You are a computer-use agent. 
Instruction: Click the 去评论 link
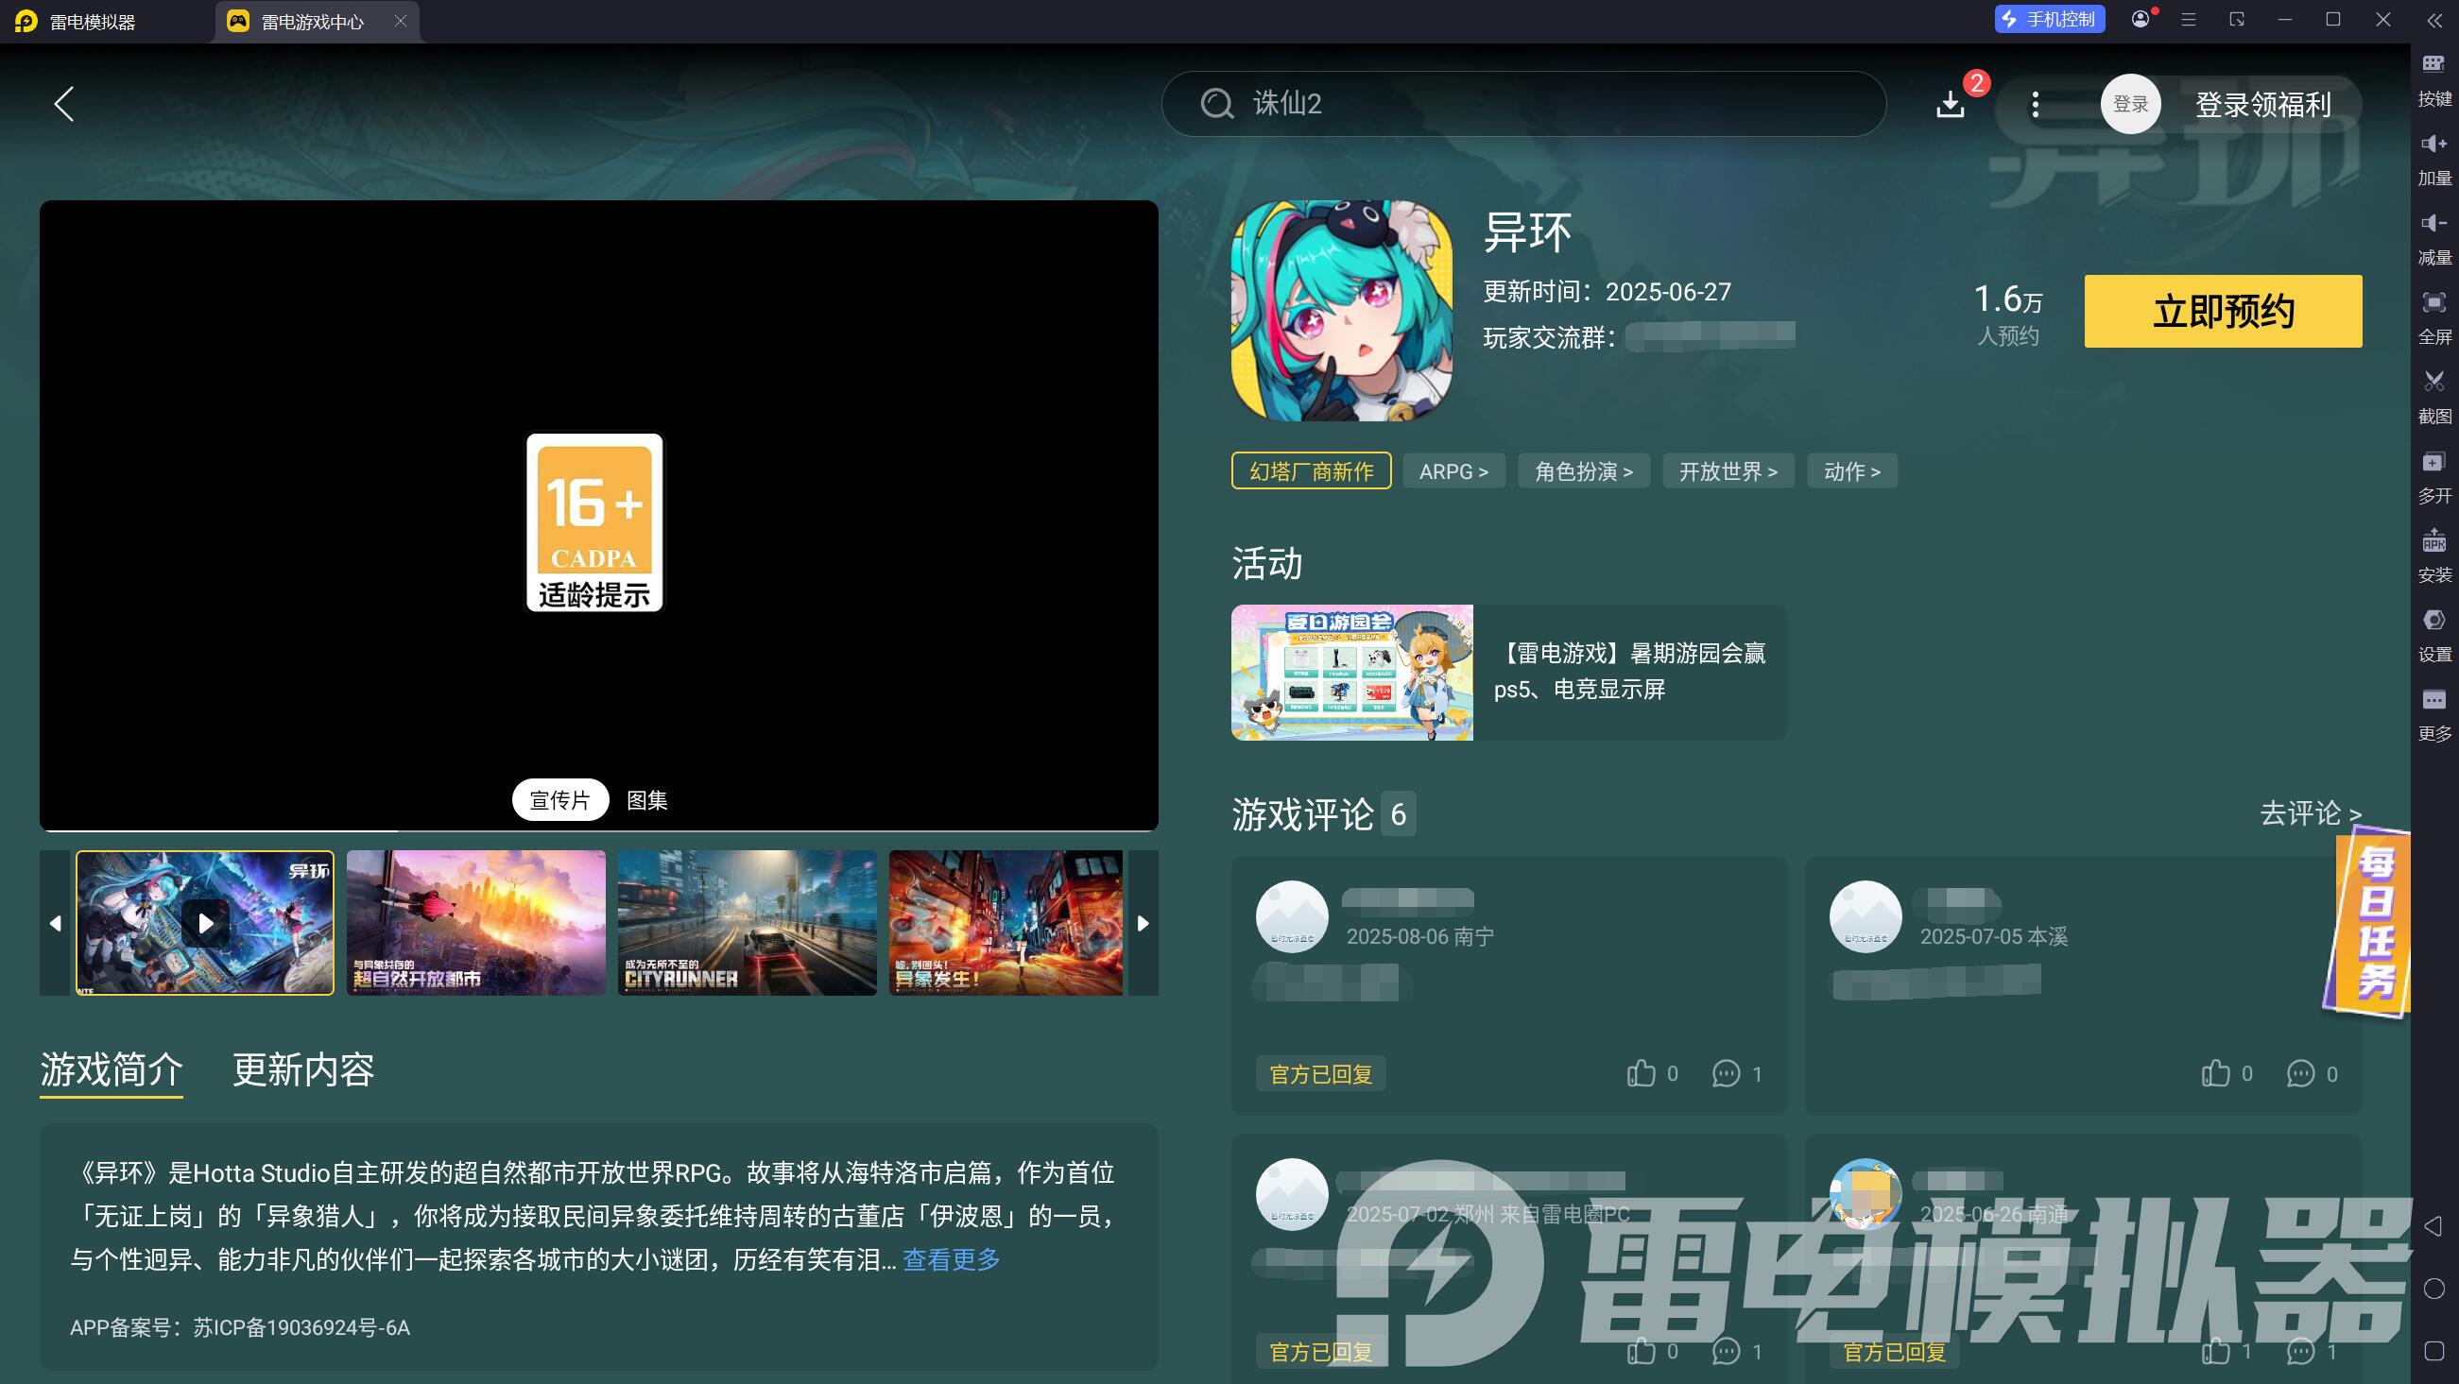click(x=2309, y=813)
